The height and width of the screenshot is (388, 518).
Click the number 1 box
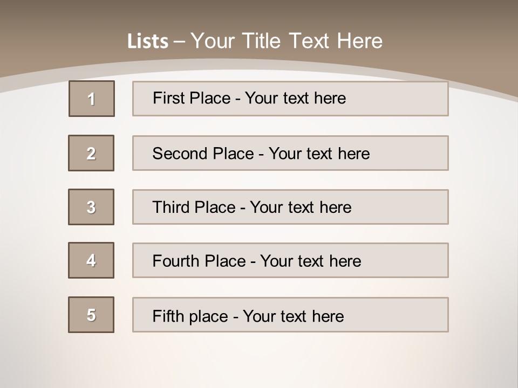pyautogui.click(x=92, y=99)
